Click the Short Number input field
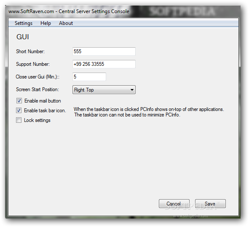 click(x=104, y=51)
